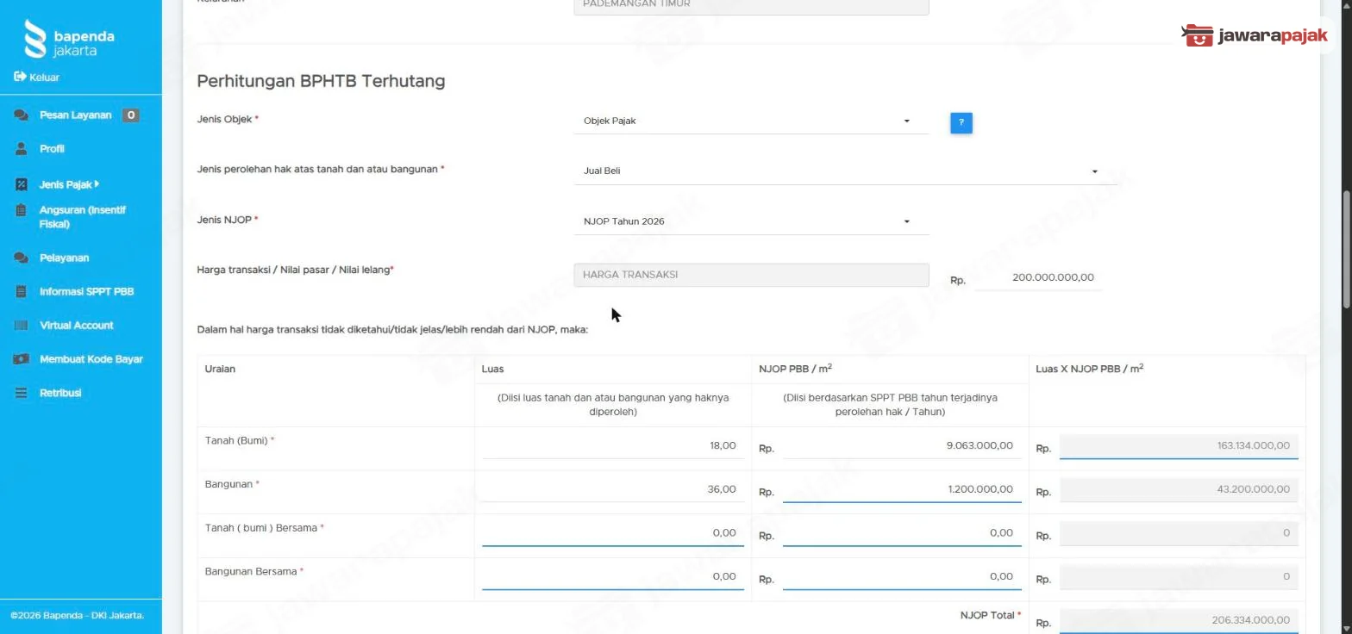1352x634 pixels.
Task: Click the Bangunan NJOP PBB field
Action: 902,489
